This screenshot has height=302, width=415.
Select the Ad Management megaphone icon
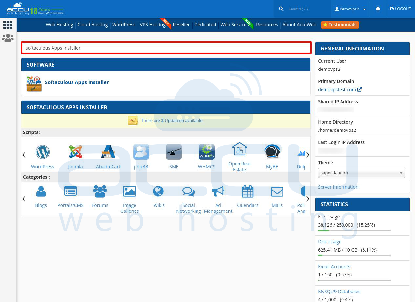click(218, 191)
